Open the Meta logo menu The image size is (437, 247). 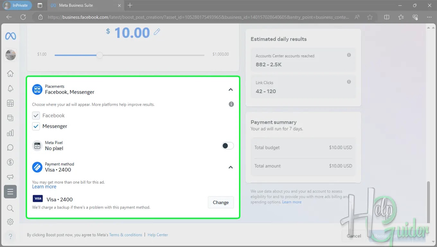10,36
